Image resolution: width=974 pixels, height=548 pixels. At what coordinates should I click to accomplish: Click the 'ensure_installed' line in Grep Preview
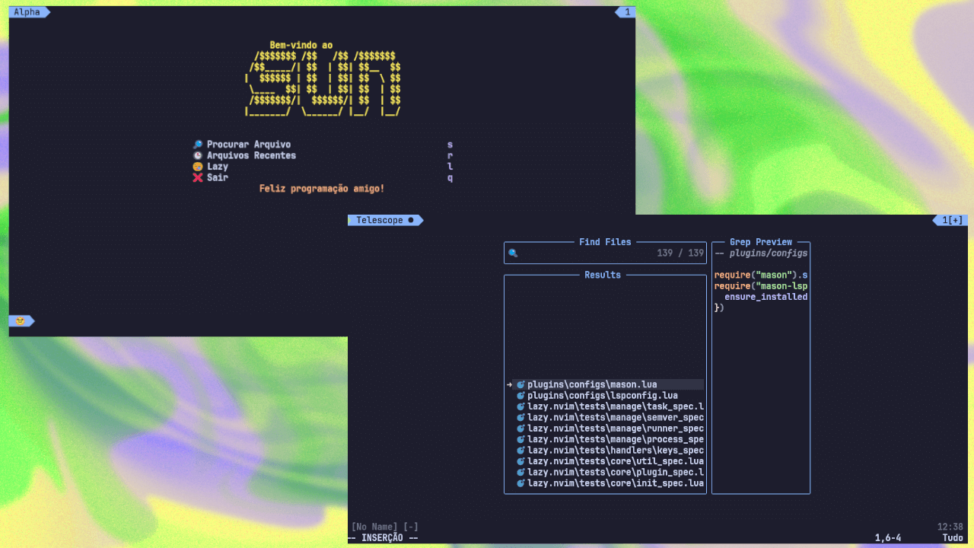(766, 297)
